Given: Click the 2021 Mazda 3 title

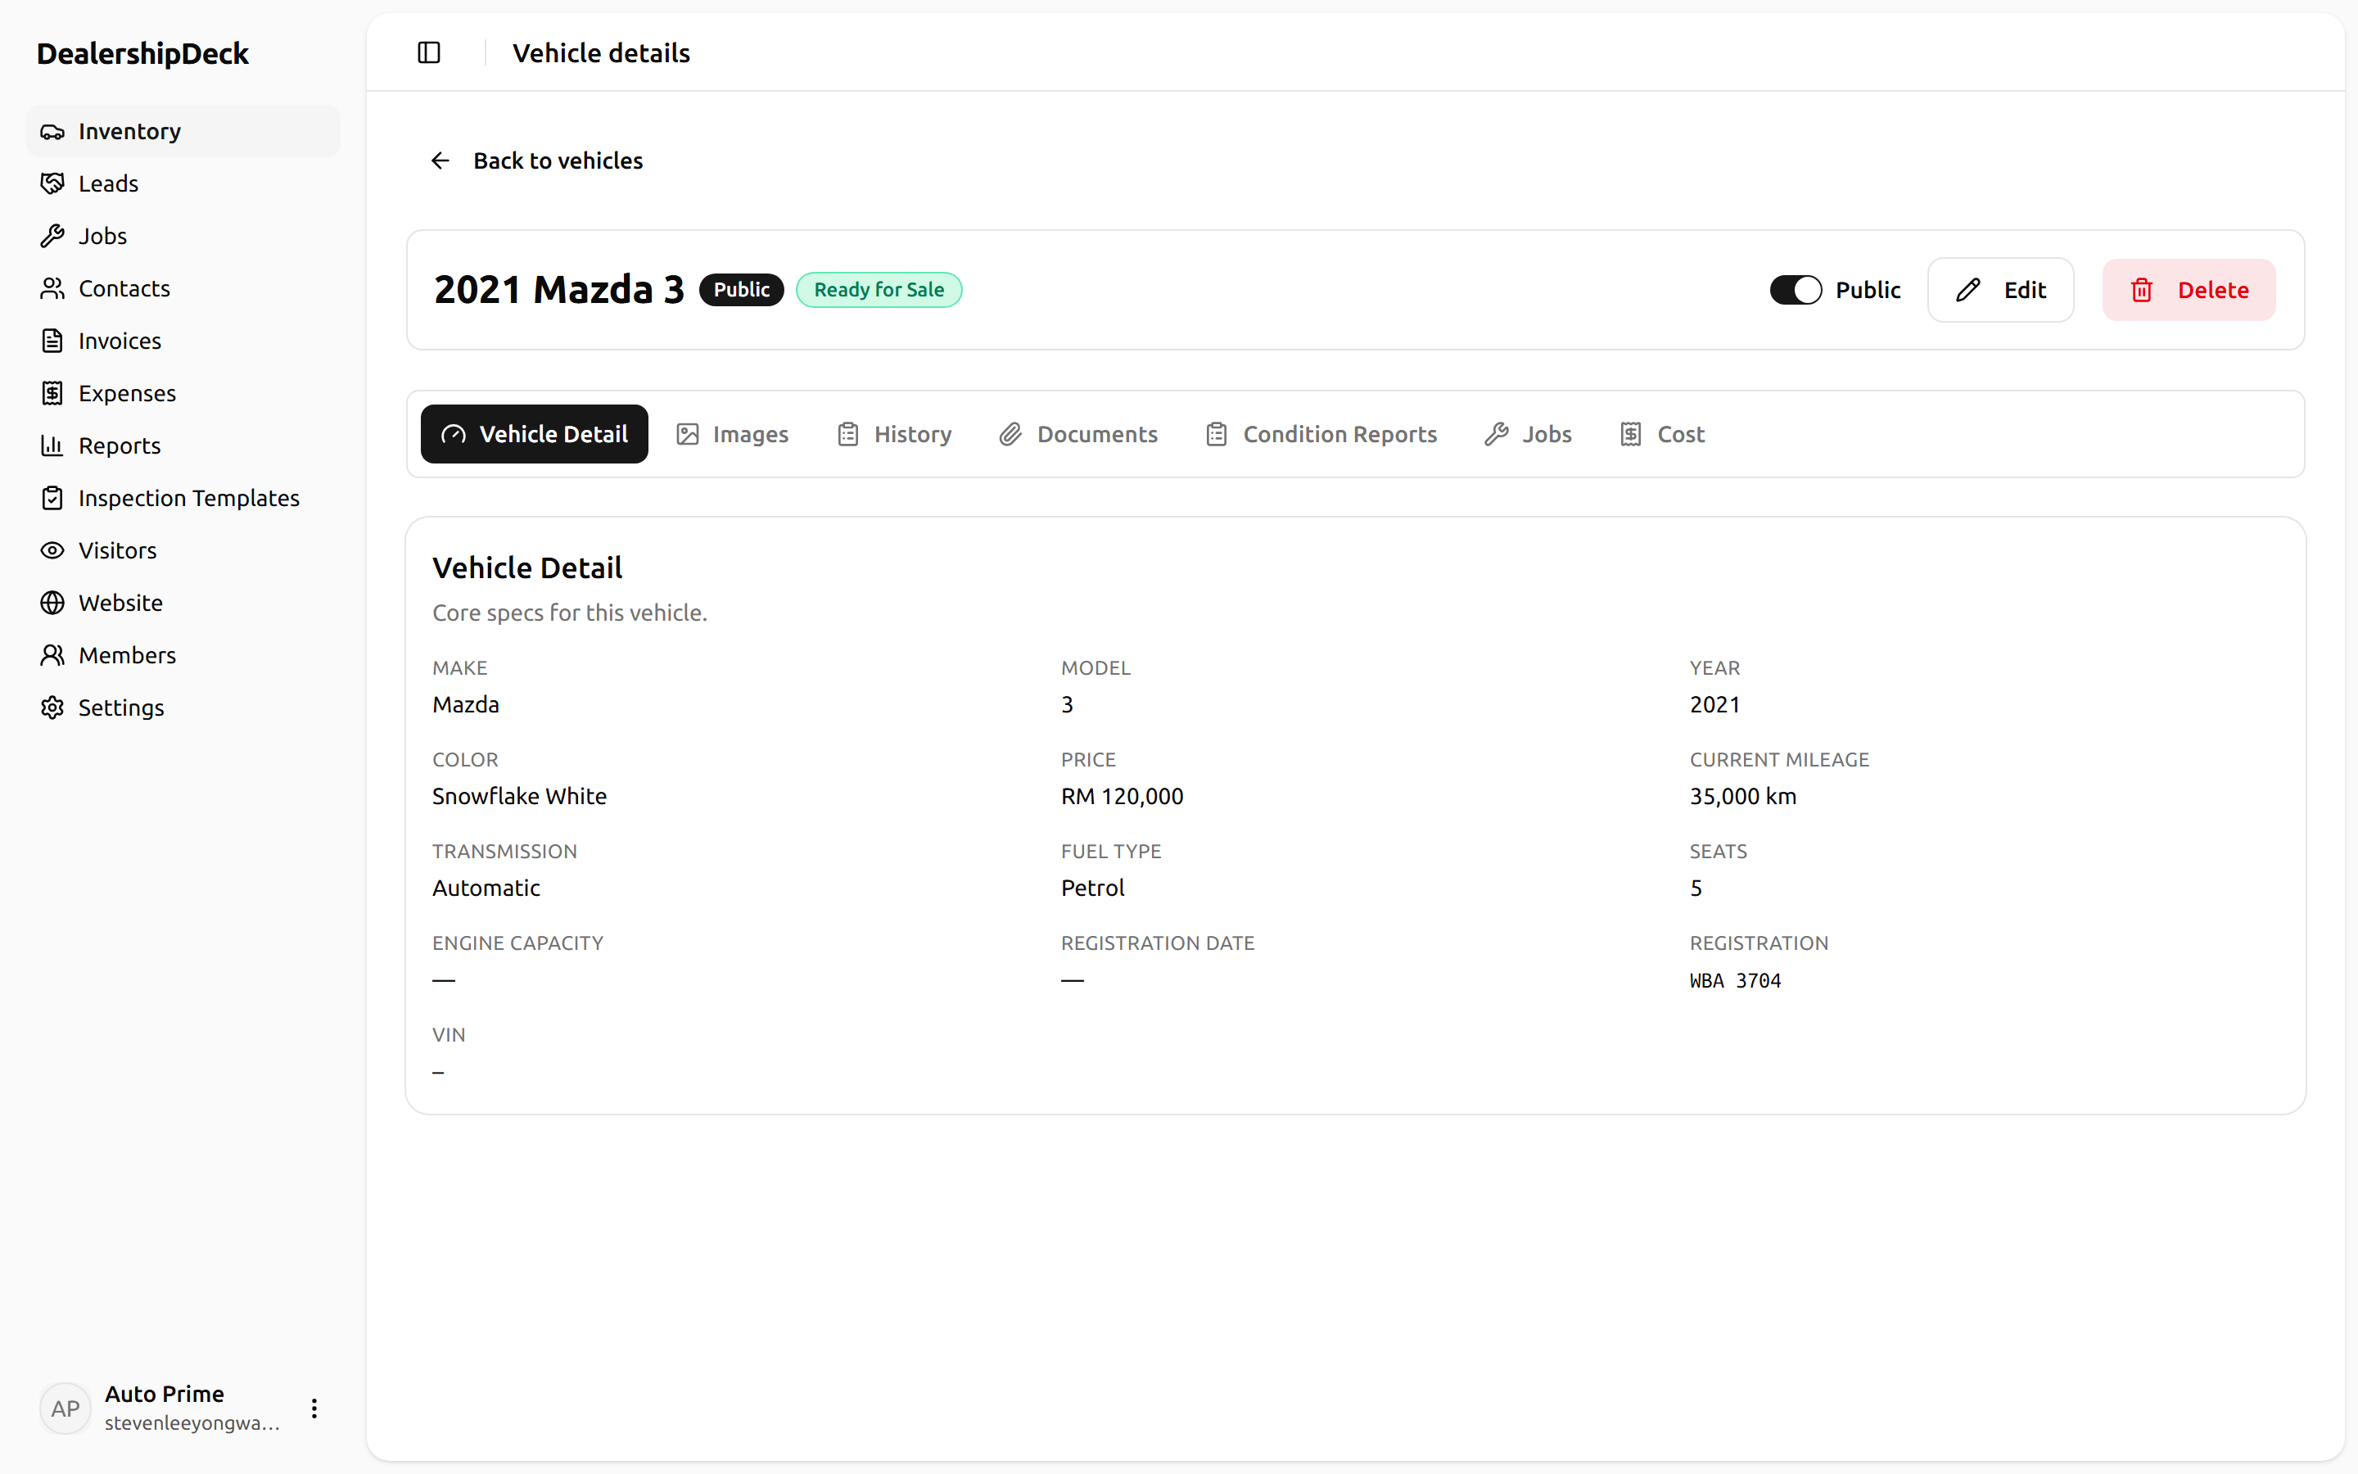Looking at the screenshot, I should click(x=559, y=290).
